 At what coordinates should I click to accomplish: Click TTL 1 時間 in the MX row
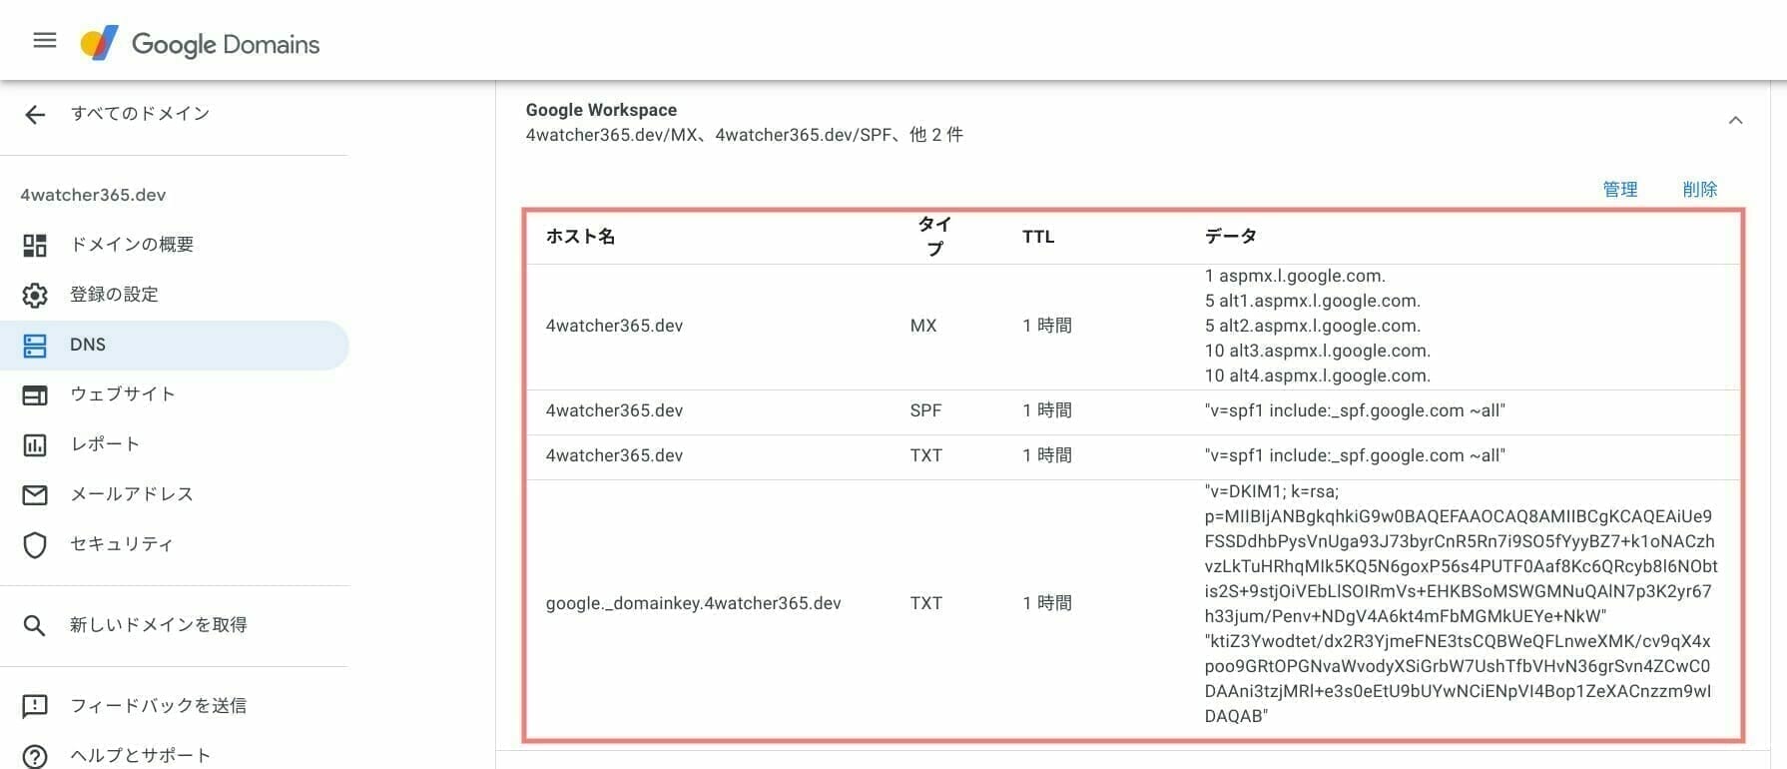click(1046, 326)
